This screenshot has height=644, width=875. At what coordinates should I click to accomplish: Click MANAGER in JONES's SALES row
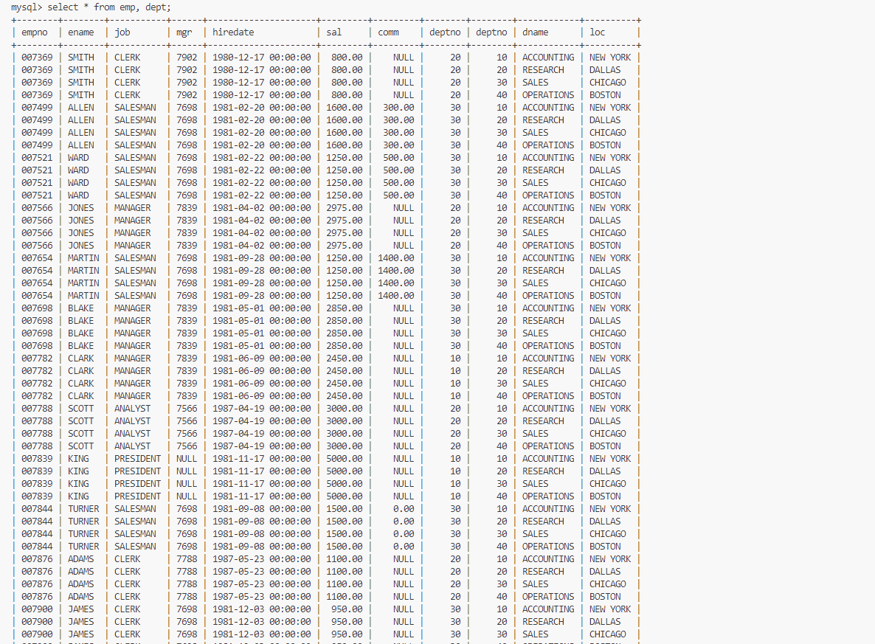pyautogui.click(x=132, y=233)
